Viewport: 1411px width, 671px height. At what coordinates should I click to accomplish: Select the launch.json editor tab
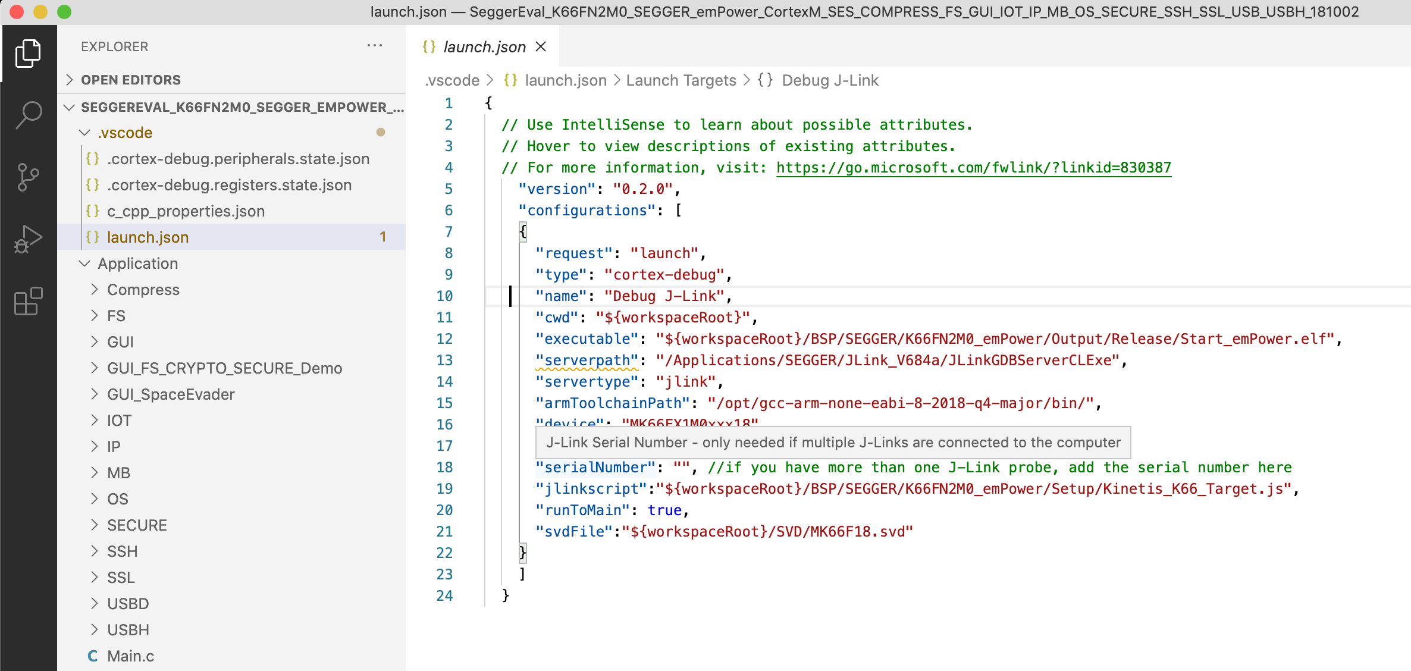(482, 46)
